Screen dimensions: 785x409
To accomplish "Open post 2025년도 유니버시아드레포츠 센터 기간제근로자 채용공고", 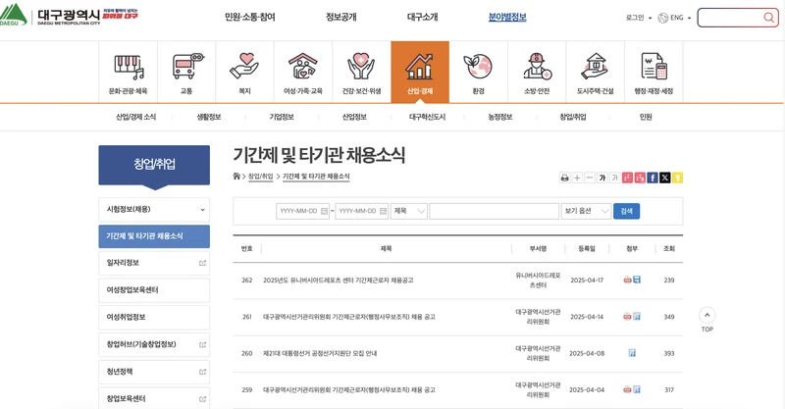I will tap(339, 281).
